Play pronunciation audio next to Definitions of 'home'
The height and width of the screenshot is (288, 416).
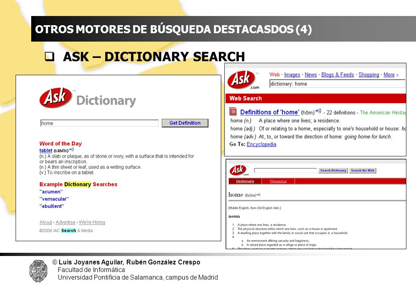(318, 111)
